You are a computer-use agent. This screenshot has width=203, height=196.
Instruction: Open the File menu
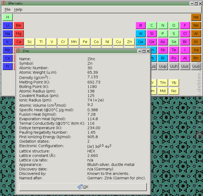8,9
